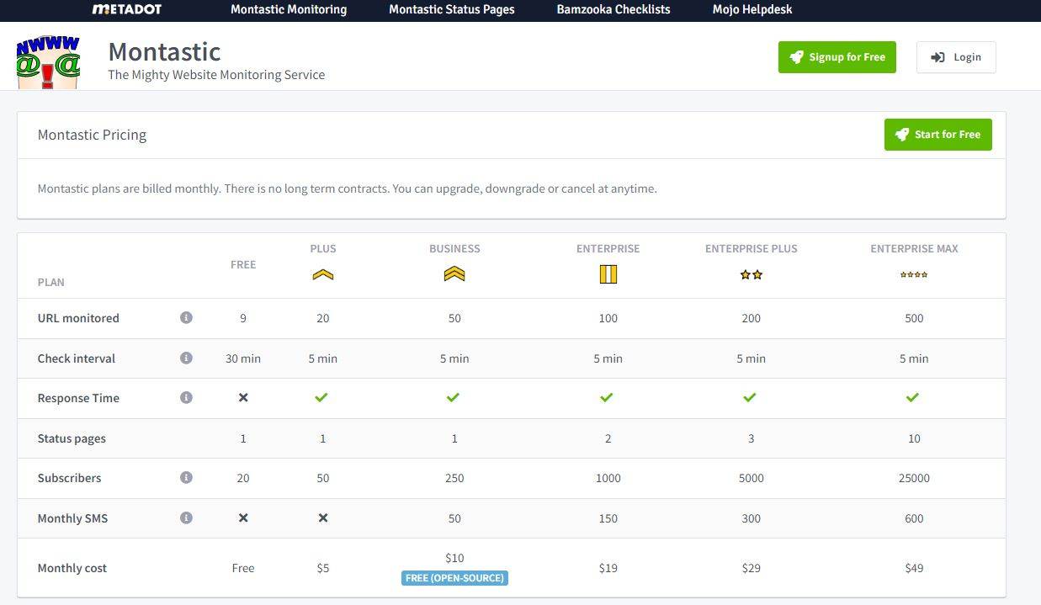The image size is (1041, 605).
Task: Click the URL monitored row label
Action: 78,318
